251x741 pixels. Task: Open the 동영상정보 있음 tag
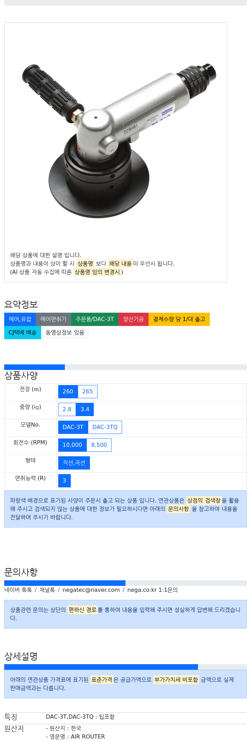click(65, 333)
